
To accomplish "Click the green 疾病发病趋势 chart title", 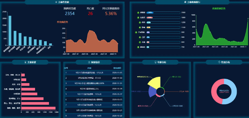I will point(219,8).
